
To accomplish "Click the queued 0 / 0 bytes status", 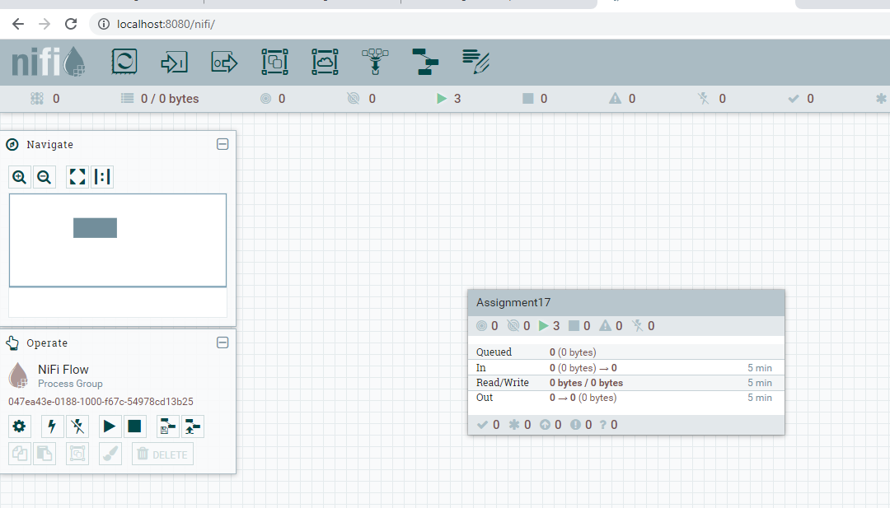I will click(x=161, y=99).
